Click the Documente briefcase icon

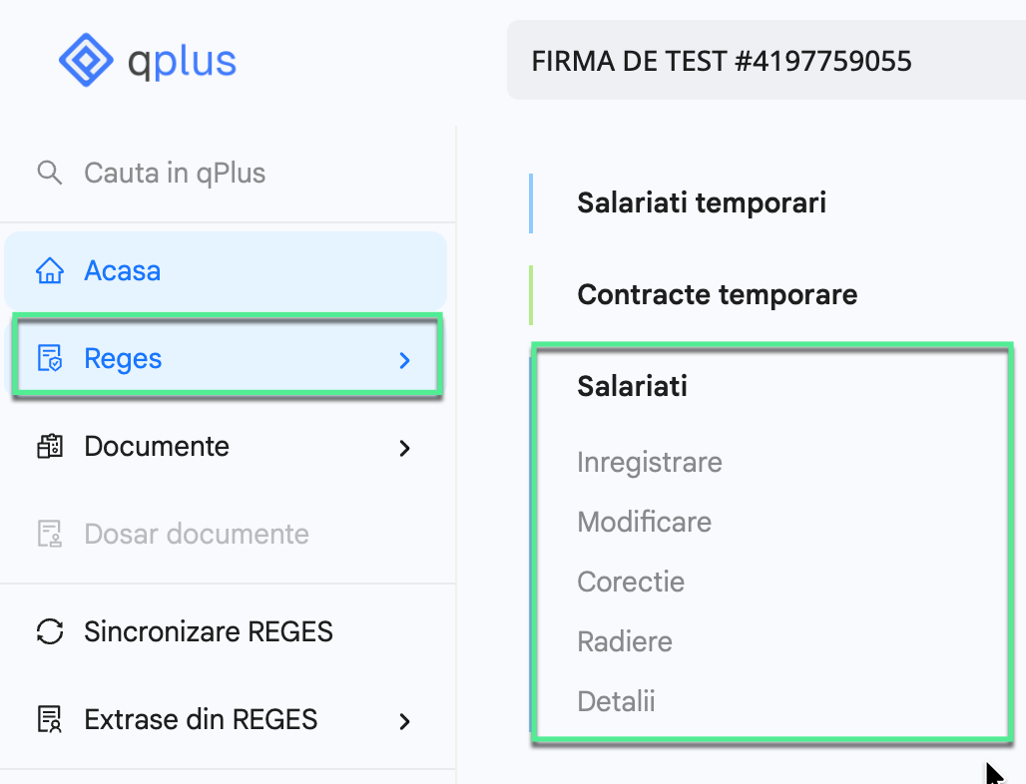pyautogui.click(x=50, y=448)
